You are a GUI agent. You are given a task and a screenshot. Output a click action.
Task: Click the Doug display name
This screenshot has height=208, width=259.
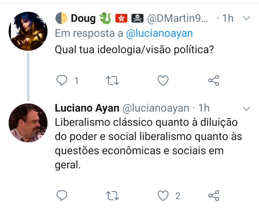coord(83,18)
